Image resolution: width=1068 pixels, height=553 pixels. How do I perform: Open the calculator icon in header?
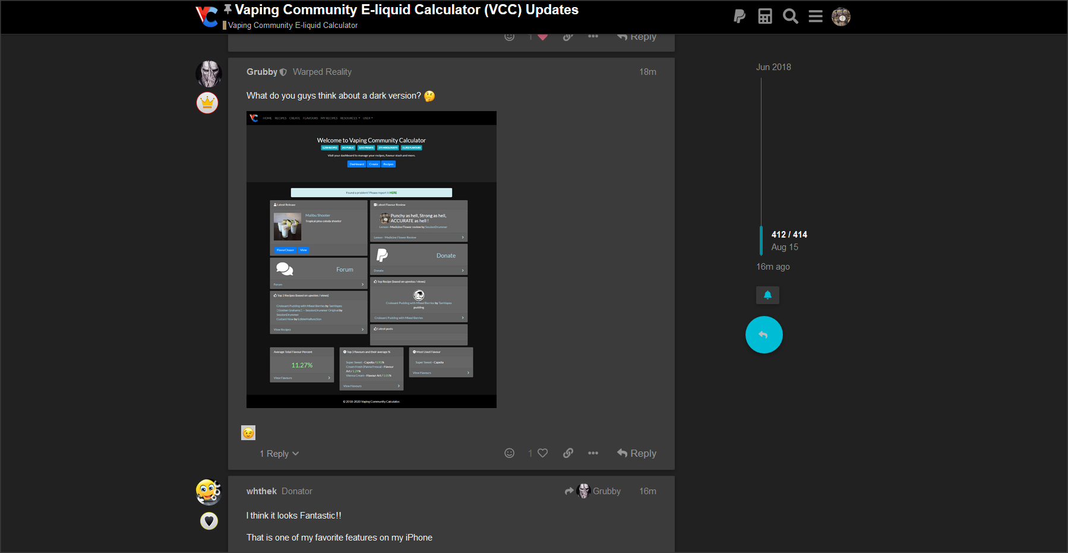[x=765, y=17]
